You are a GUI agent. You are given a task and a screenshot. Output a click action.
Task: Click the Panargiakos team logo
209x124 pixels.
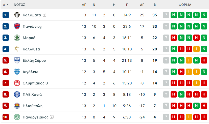point(17,117)
